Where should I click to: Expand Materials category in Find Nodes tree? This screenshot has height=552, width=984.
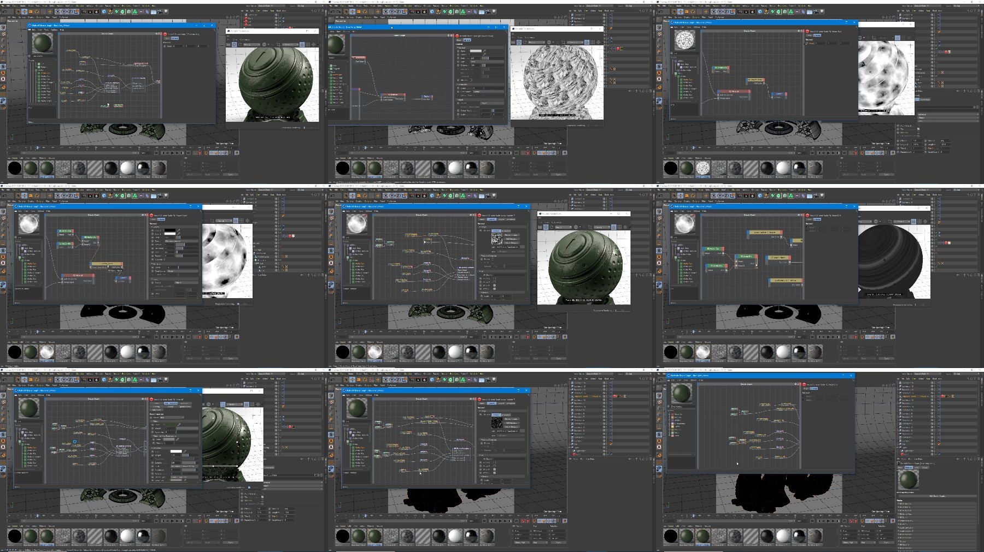[x=670, y=414]
